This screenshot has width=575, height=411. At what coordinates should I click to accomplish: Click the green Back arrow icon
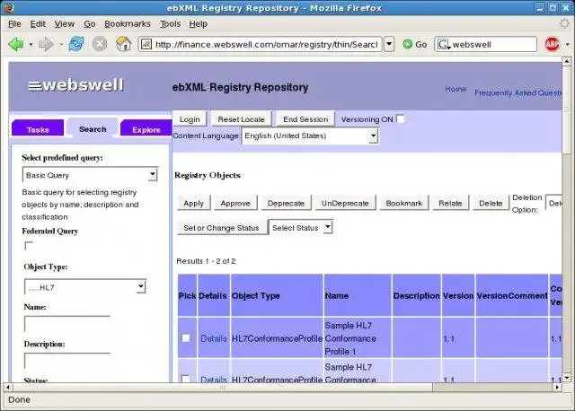16,44
